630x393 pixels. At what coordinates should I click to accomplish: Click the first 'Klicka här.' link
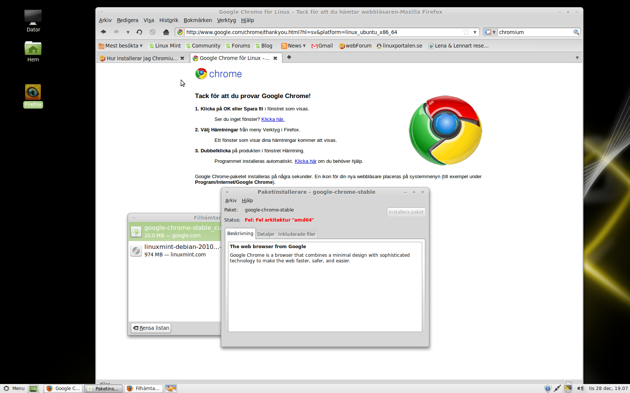tap(273, 119)
